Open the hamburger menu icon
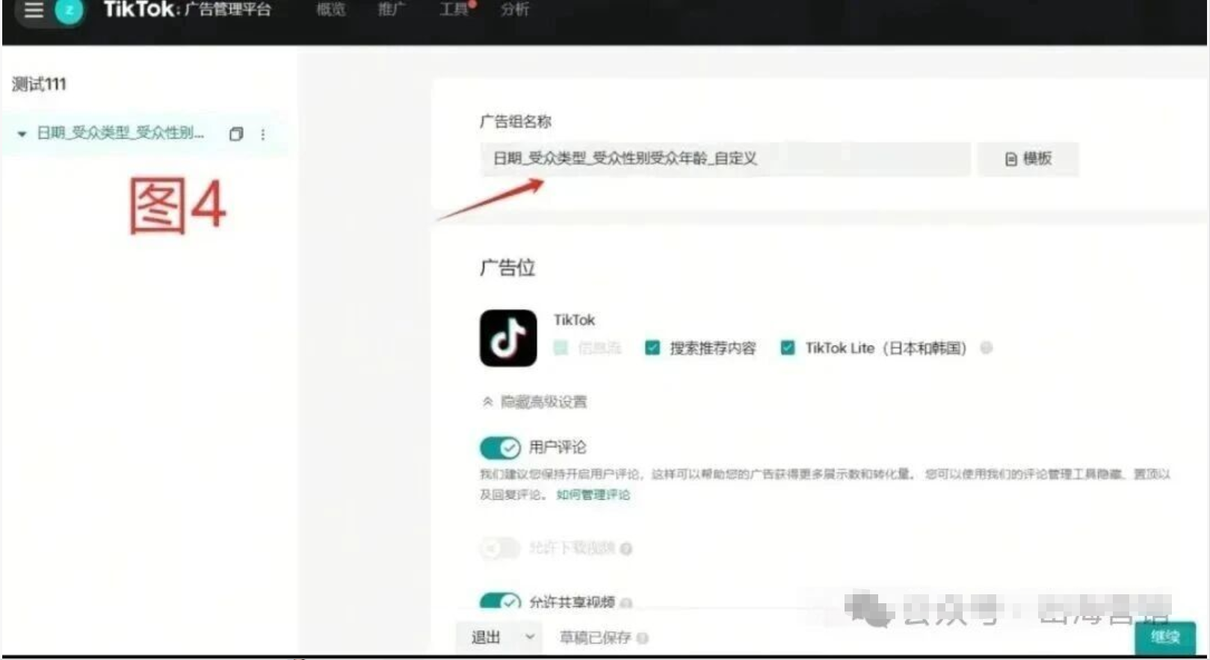This screenshot has height=660, width=1210. tap(34, 10)
